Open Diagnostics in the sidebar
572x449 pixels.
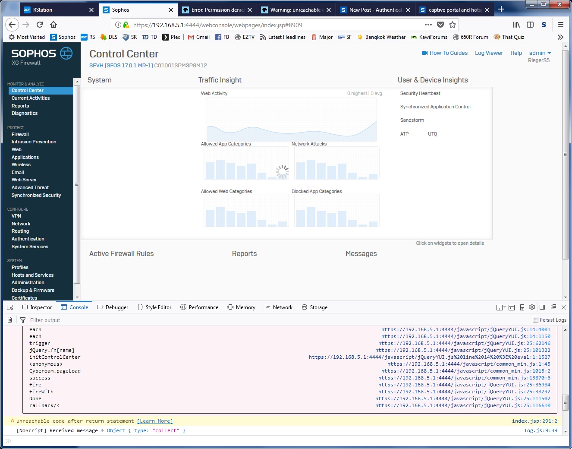[25, 113]
